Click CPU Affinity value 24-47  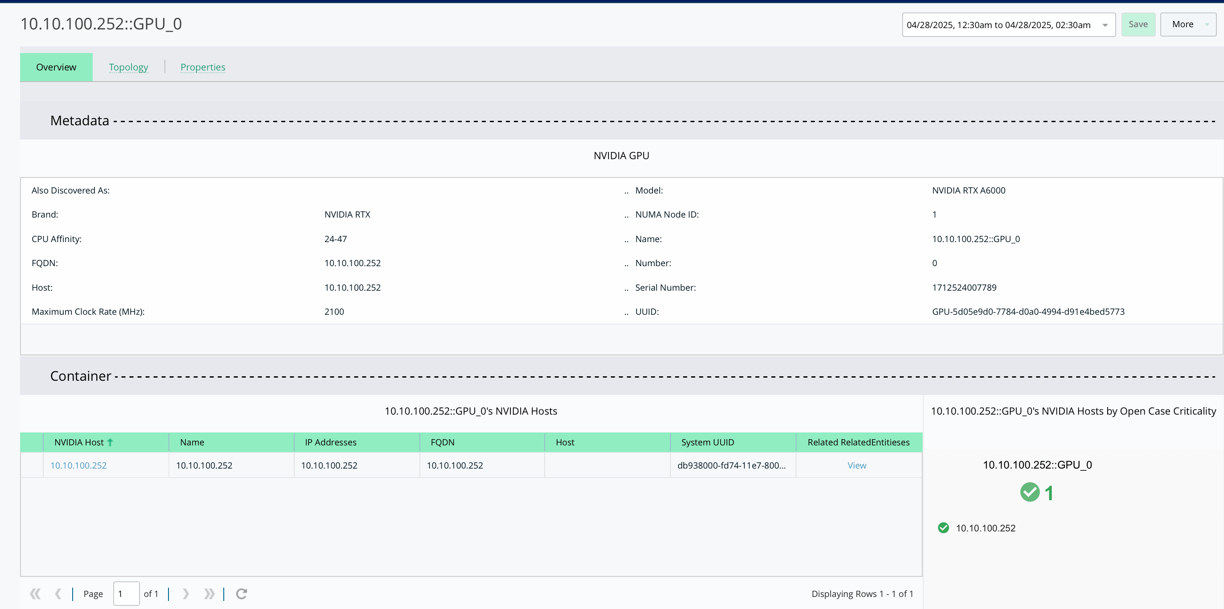(336, 239)
